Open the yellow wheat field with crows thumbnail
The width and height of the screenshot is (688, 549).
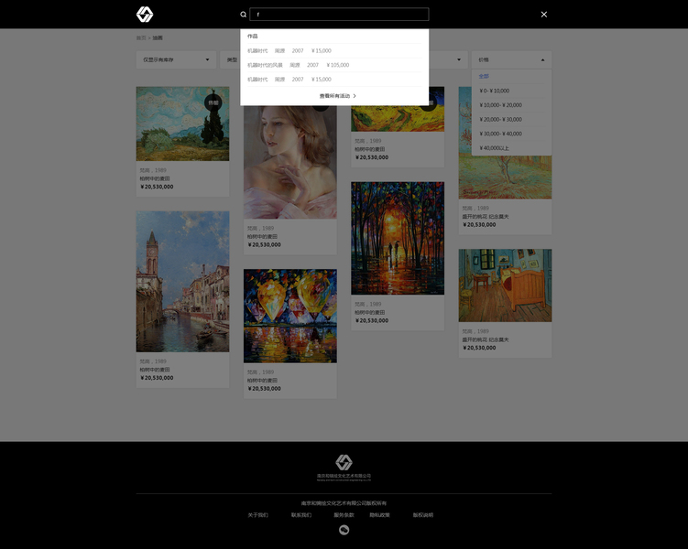click(398, 118)
